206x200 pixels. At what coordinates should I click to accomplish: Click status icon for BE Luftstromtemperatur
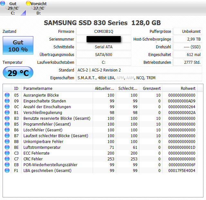[7, 147]
